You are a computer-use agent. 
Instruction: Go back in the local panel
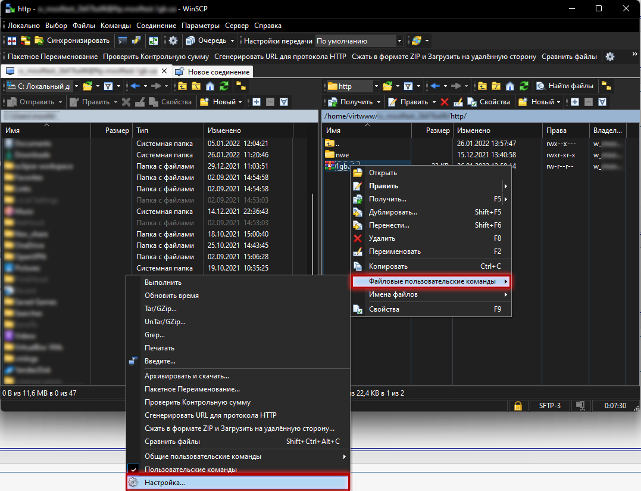click(x=135, y=86)
